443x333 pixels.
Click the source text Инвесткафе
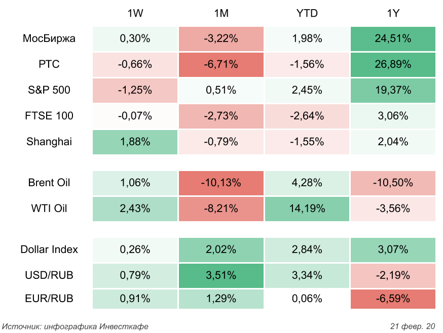click(123, 326)
